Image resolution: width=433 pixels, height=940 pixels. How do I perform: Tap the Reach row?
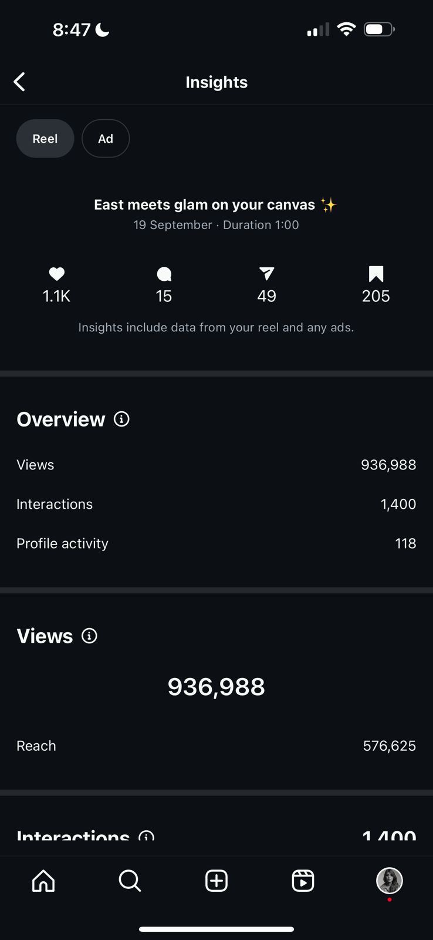coord(216,746)
